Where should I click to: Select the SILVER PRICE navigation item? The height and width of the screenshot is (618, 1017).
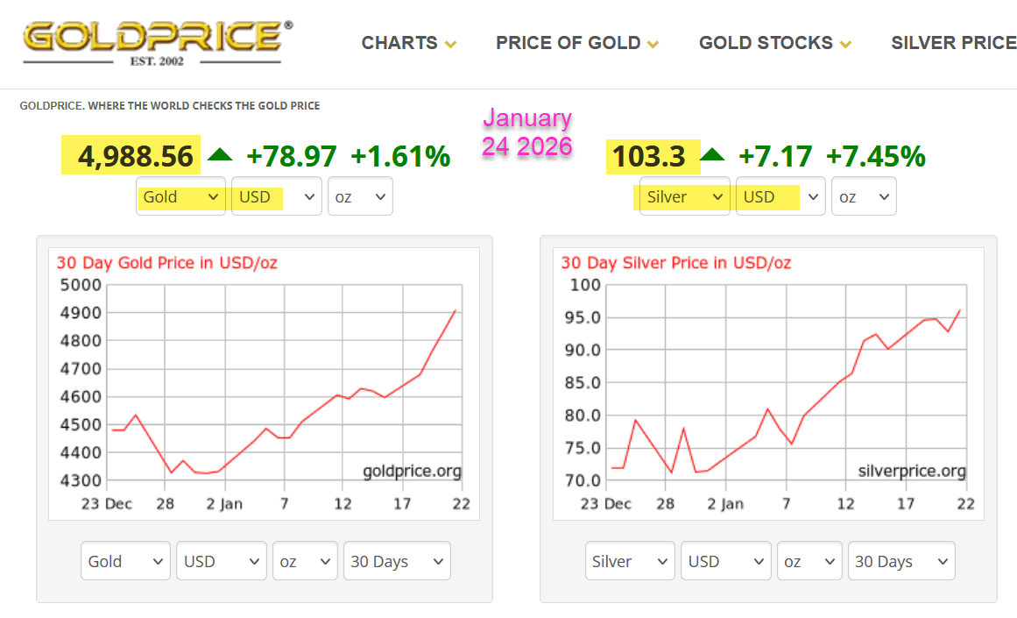pos(953,42)
